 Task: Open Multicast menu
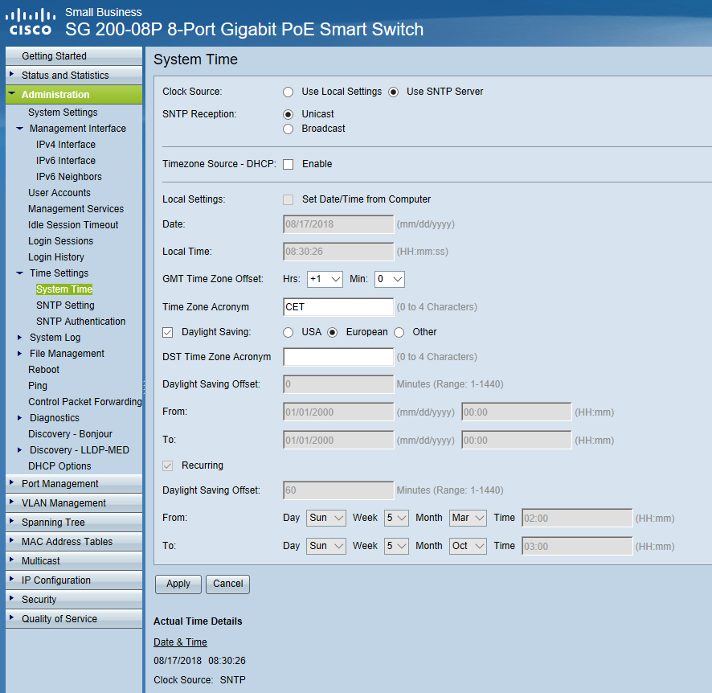click(74, 561)
